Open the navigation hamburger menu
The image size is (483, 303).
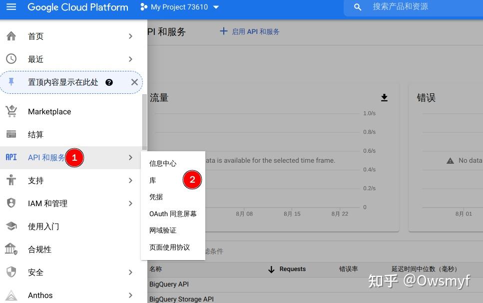click(x=11, y=7)
